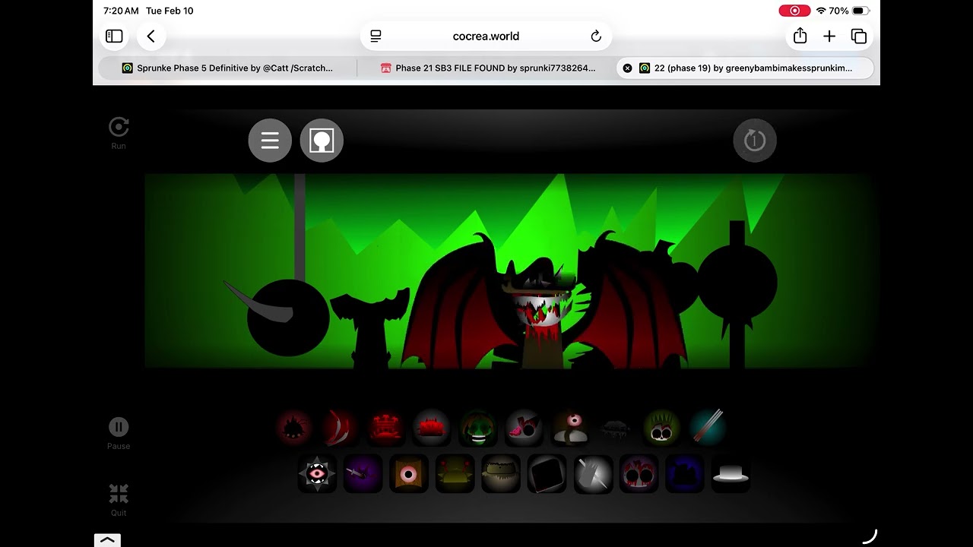Open the Safari share sheet
The image size is (973, 547).
[x=800, y=36]
